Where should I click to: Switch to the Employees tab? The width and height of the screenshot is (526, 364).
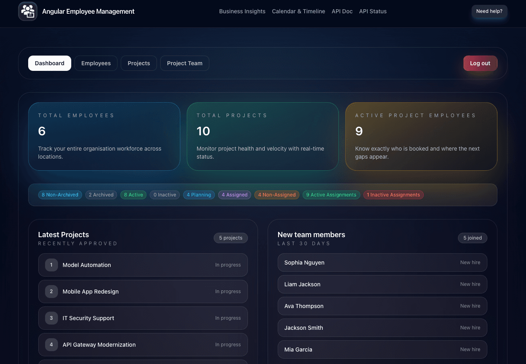[x=96, y=63]
